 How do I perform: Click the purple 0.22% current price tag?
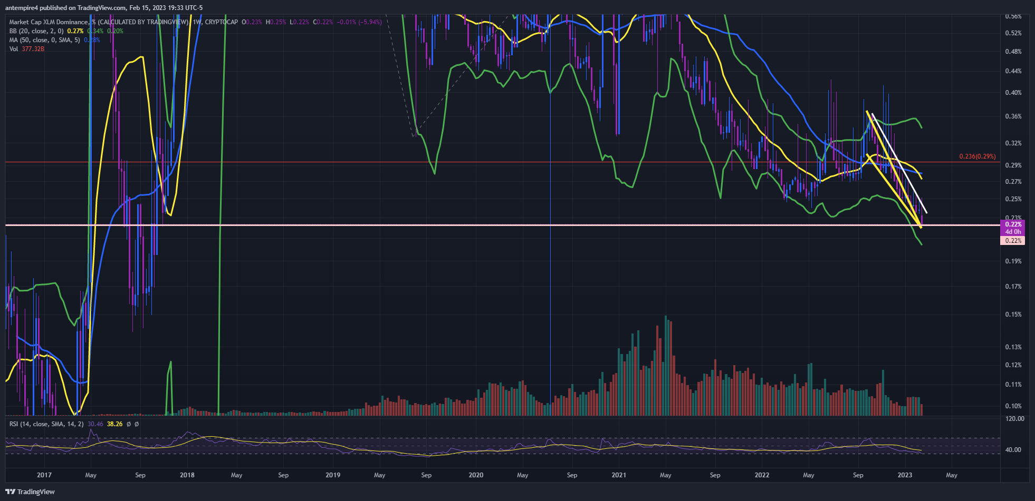(x=1012, y=224)
